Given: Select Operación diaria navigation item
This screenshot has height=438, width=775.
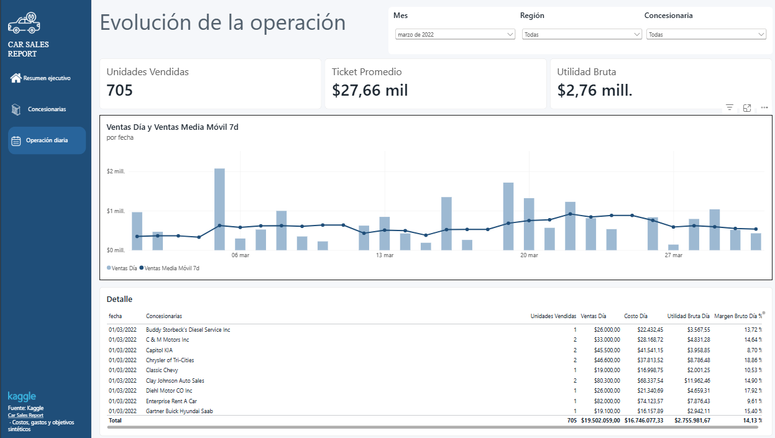Looking at the screenshot, I should click(x=47, y=140).
